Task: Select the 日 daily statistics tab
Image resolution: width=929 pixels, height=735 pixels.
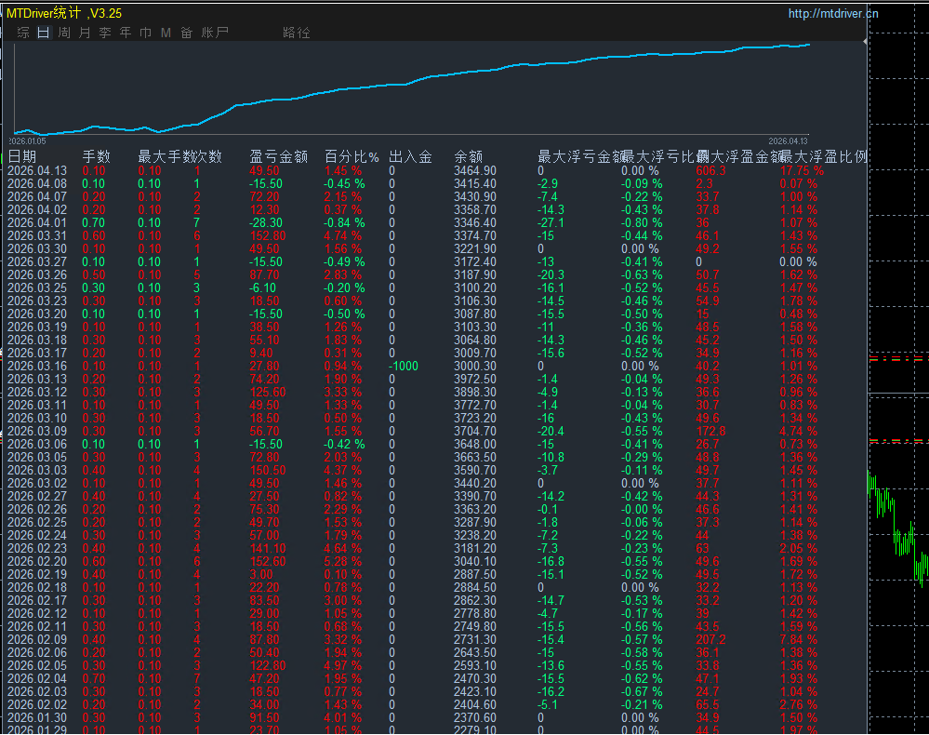Action: click(44, 33)
